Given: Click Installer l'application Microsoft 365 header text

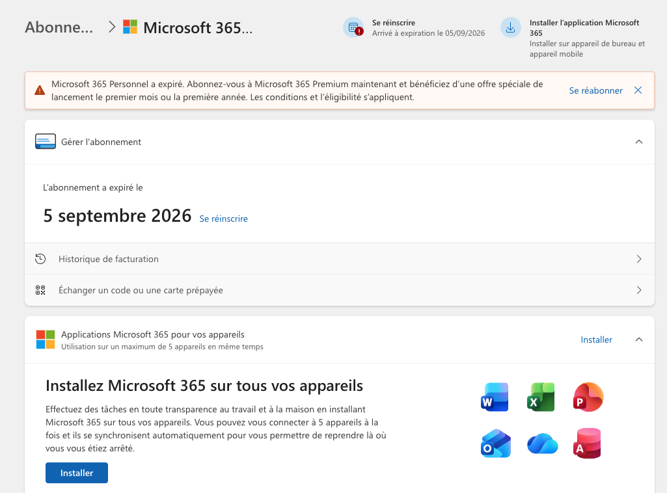Looking at the screenshot, I should click(x=584, y=27).
